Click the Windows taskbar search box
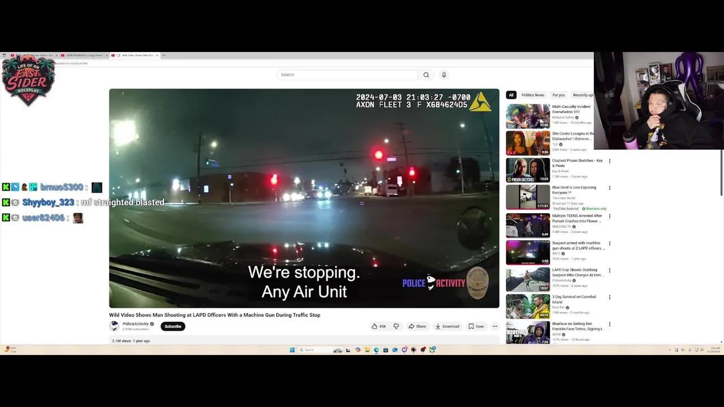The width and height of the screenshot is (724, 407). pos(321,350)
